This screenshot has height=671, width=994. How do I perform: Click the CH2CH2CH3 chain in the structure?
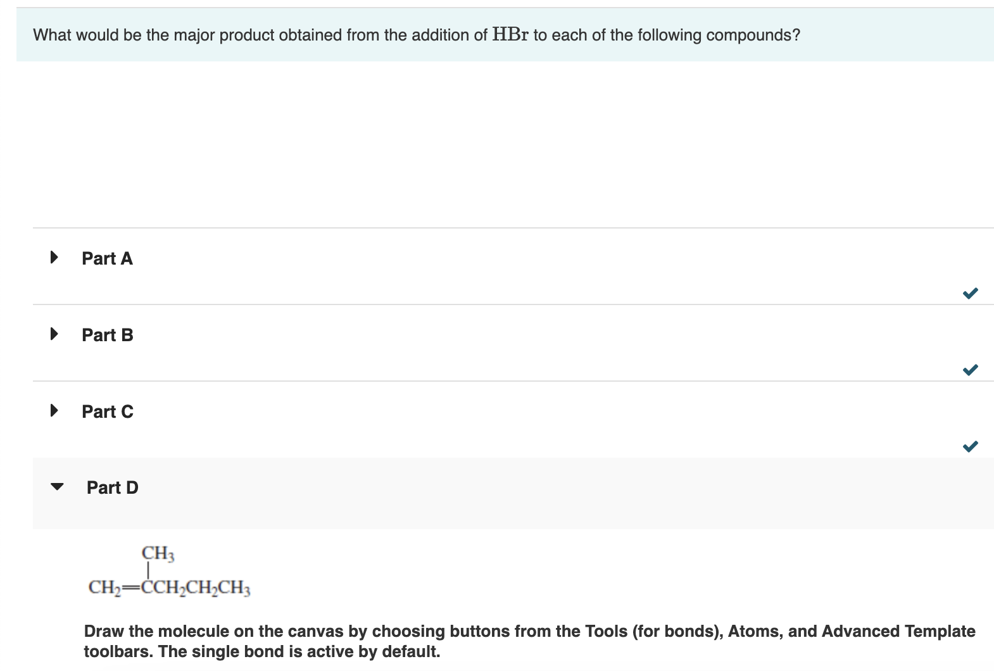209,588
